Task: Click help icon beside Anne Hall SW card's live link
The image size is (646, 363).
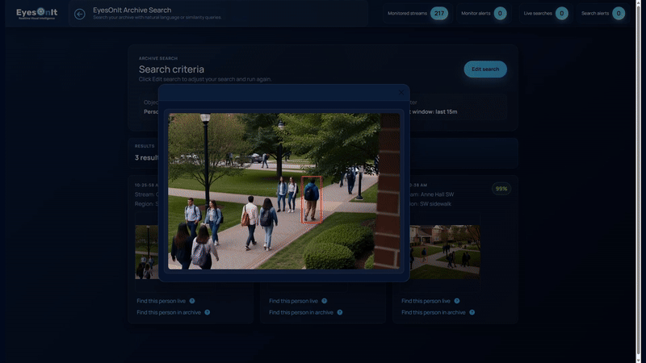Action: point(457,301)
